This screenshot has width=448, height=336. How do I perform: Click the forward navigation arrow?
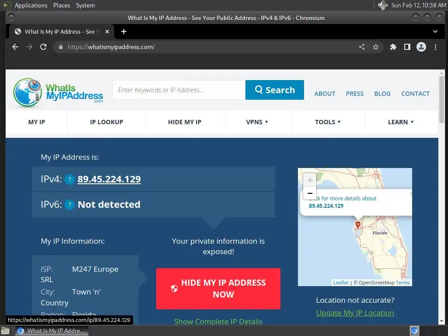click(x=29, y=47)
